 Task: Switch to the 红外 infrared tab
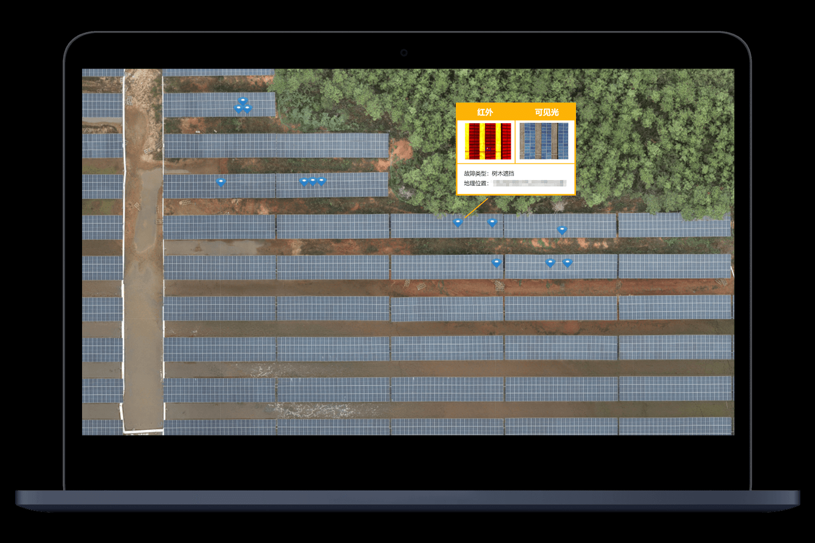pyautogui.click(x=485, y=112)
